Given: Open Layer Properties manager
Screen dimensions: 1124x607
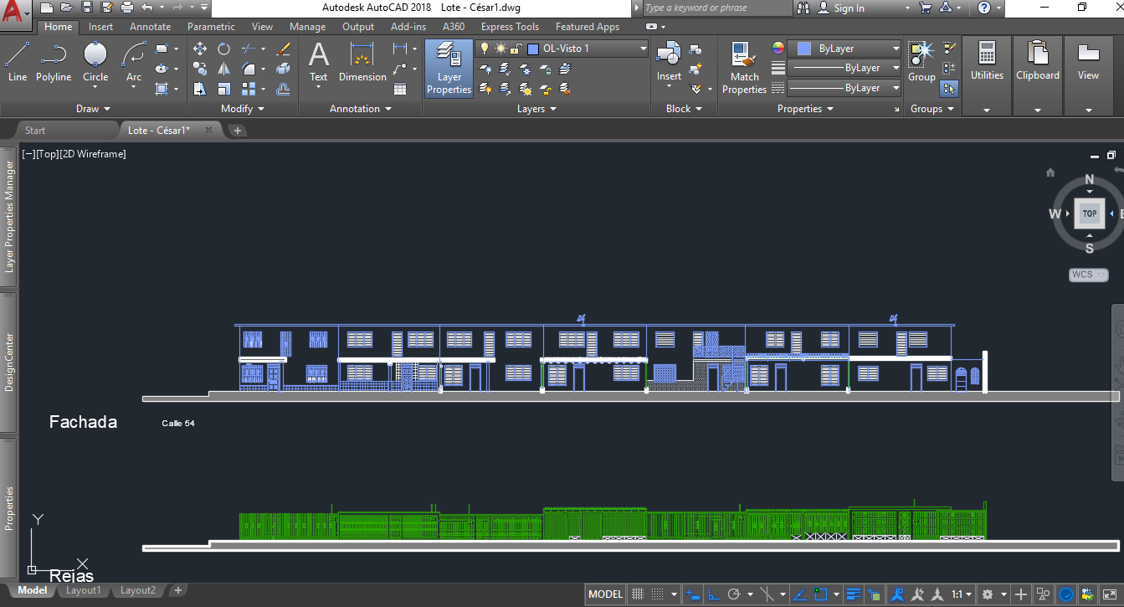Looking at the screenshot, I should 449,69.
